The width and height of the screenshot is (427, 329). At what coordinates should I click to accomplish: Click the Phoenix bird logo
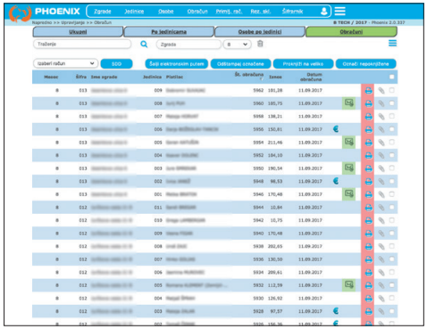point(20,13)
